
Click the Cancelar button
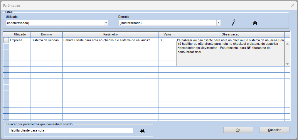tap(274, 130)
